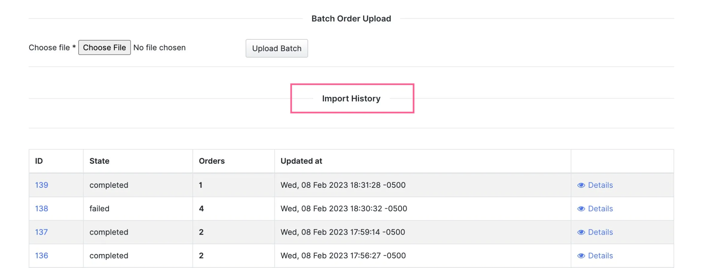
Task: Click the Orders count 2 in row 137
Action: click(x=201, y=232)
